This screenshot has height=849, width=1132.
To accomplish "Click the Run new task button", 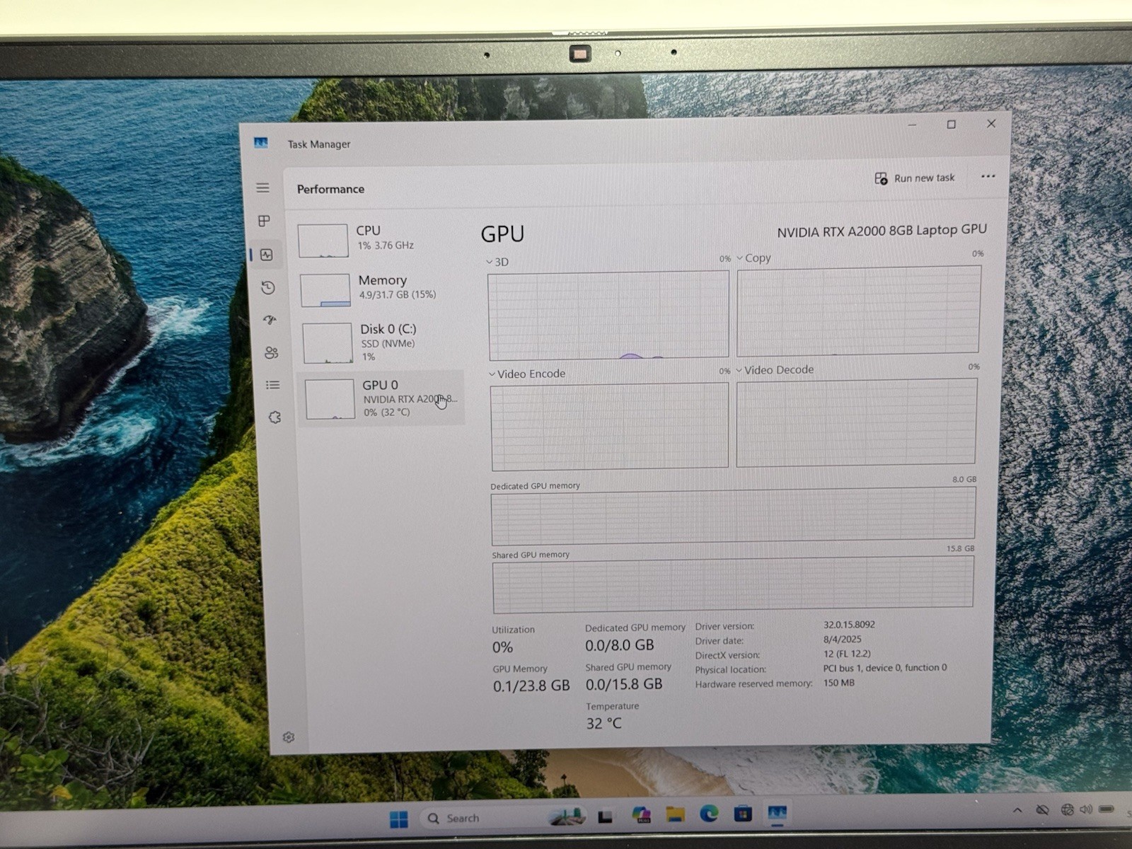I will pyautogui.click(x=914, y=178).
